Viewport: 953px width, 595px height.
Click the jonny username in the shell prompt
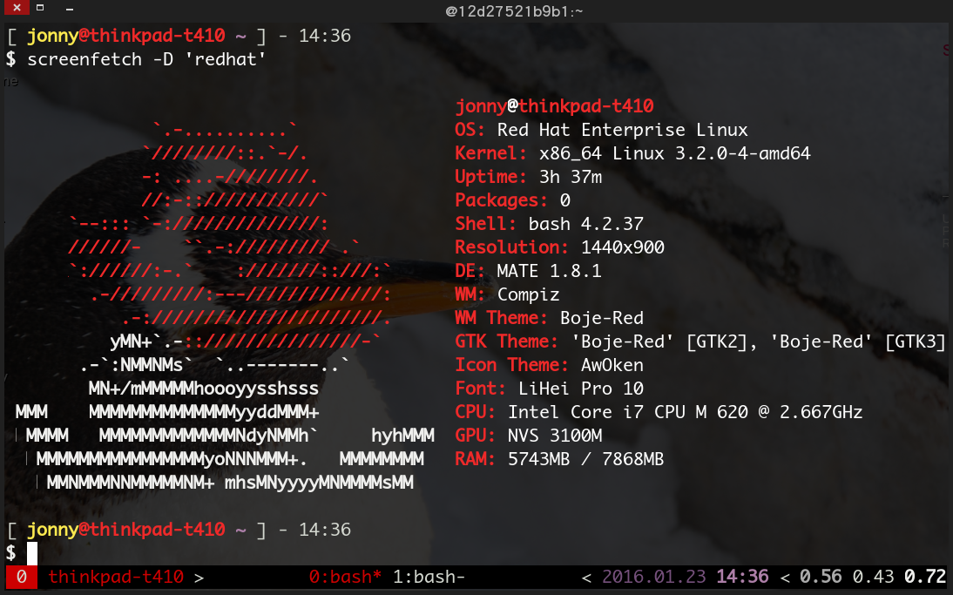click(x=51, y=36)
